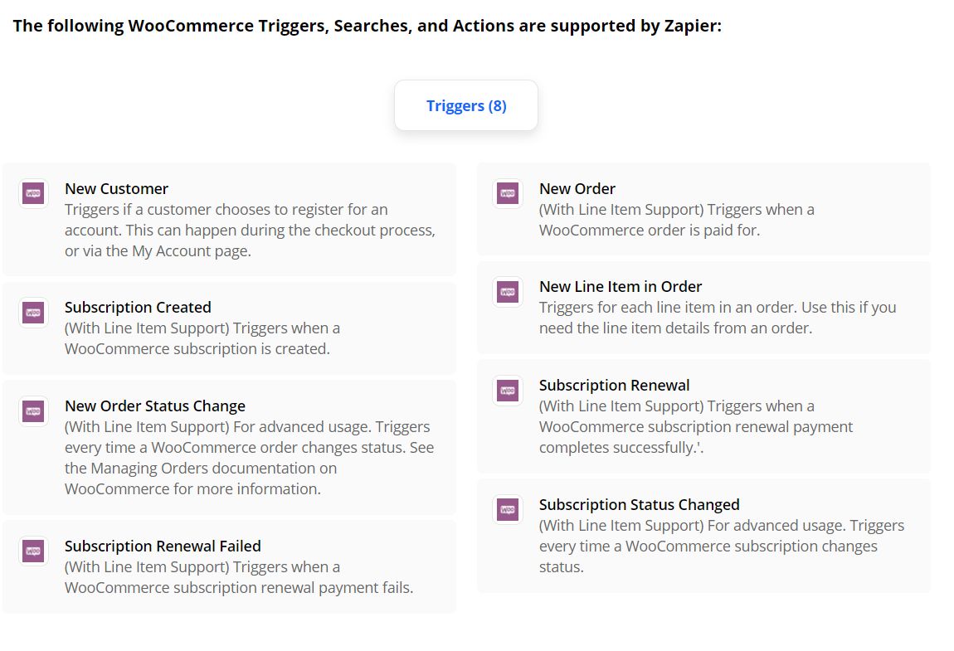This screenshot has height=651, width=954.
Task: Select the Subscription Renewal trigger title
Action: pos(614,386)
